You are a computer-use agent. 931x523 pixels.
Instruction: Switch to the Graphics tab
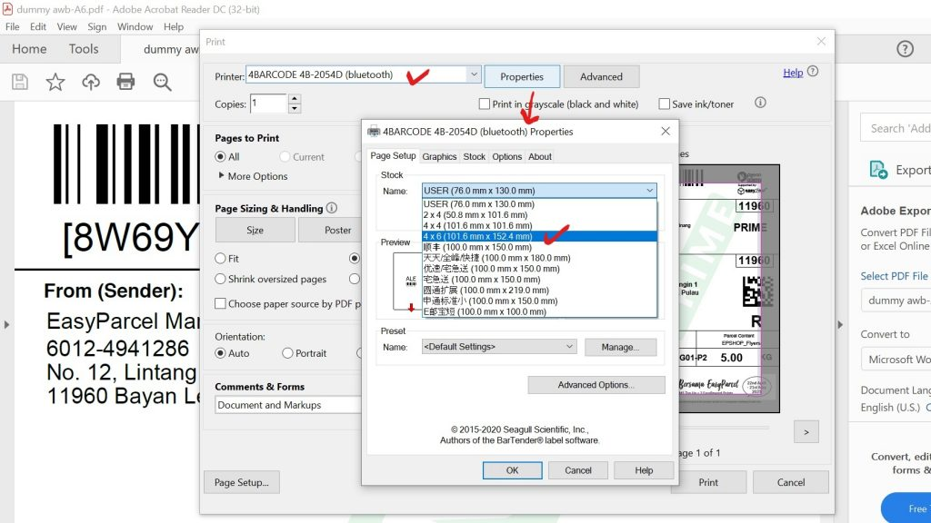[439, 156]
